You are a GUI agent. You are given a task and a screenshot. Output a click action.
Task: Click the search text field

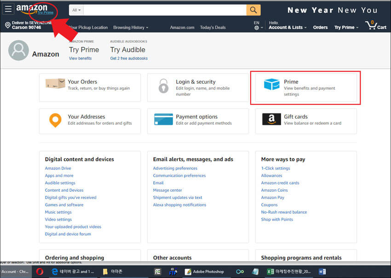165,10
